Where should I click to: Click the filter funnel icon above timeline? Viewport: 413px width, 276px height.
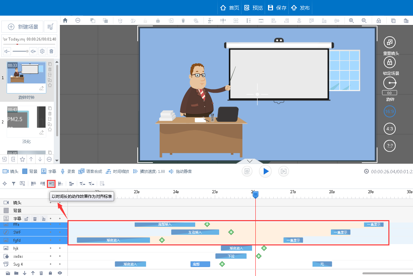pos(14,183)
